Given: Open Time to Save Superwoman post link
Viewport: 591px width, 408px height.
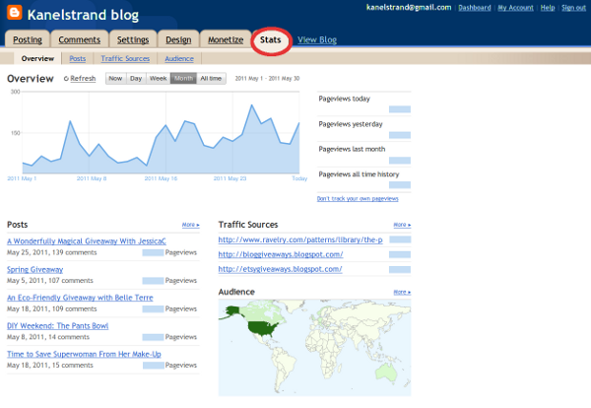Looking at the screenshot, I should (84, 354).
